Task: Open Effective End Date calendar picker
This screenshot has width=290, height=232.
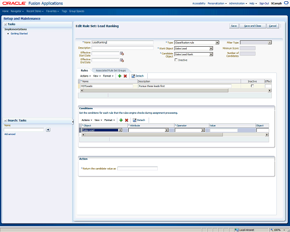Action: (122, 60)
